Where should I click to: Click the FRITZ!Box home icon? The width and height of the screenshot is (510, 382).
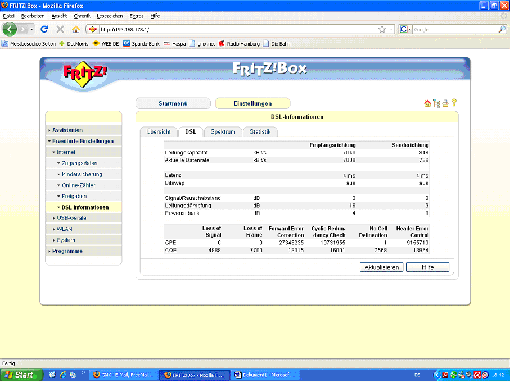427,103
